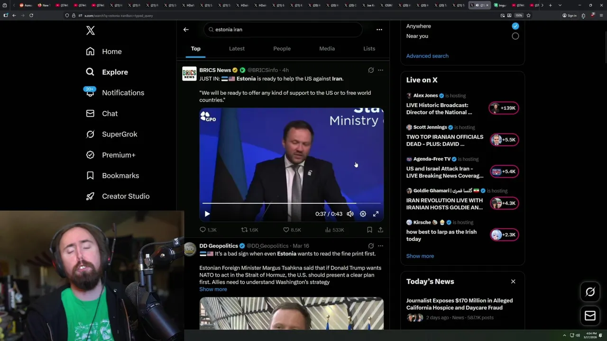Click the browser Sign in button
This screenshot has height=341, width=607.
tap(570, 16)
